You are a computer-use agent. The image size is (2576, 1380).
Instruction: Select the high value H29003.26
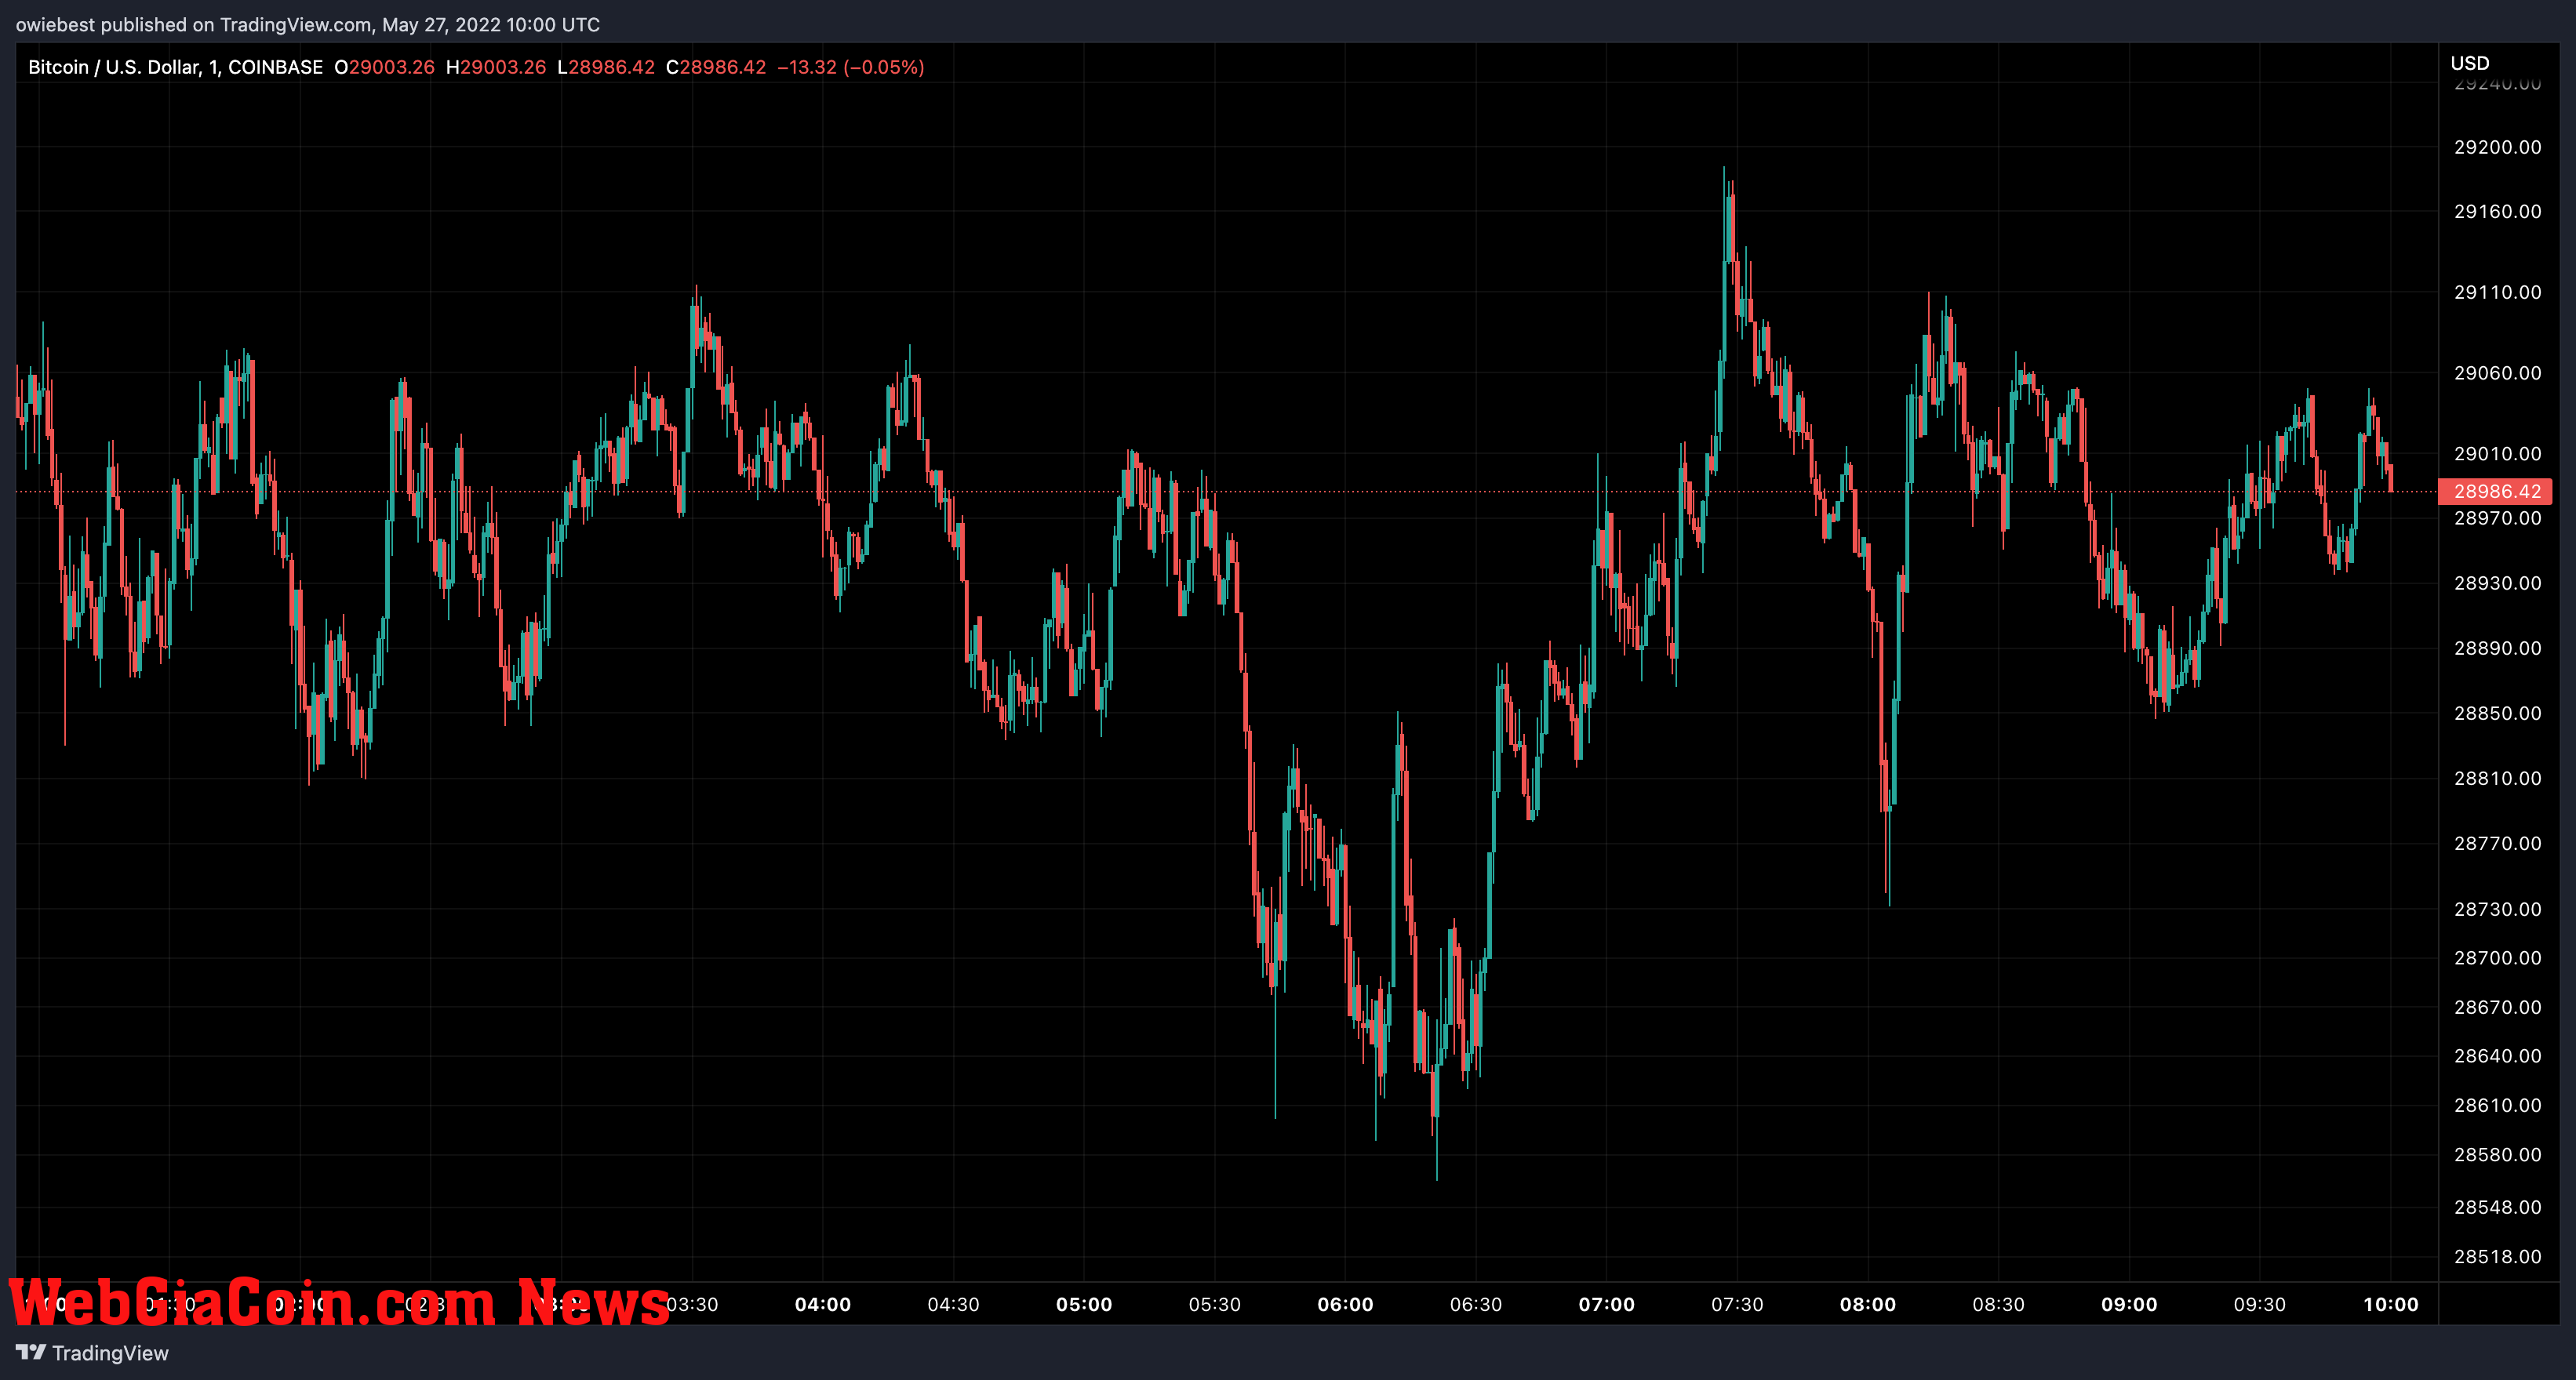click(496, 67)
